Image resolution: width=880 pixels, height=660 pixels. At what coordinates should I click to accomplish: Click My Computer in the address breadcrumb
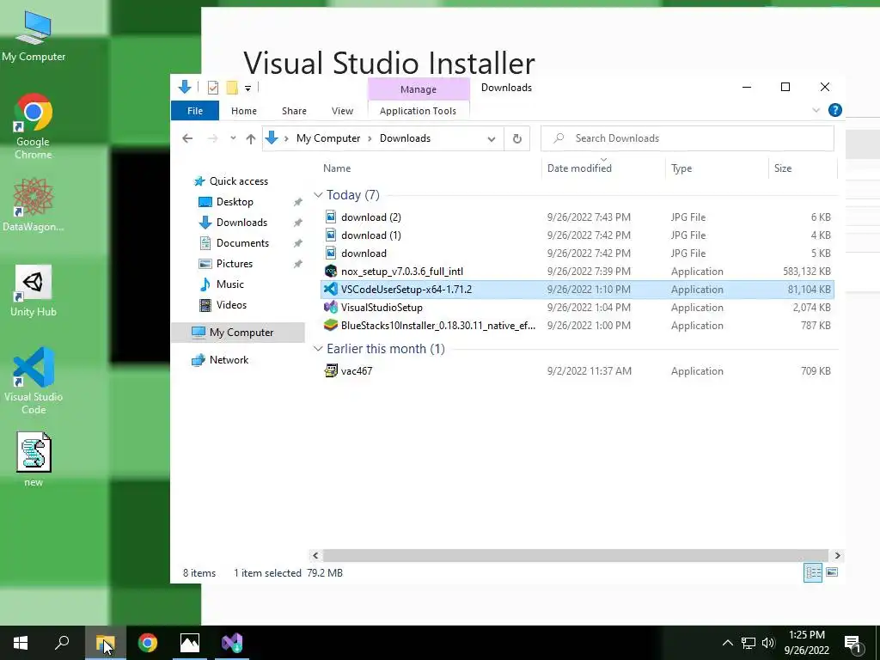(328, 138)
